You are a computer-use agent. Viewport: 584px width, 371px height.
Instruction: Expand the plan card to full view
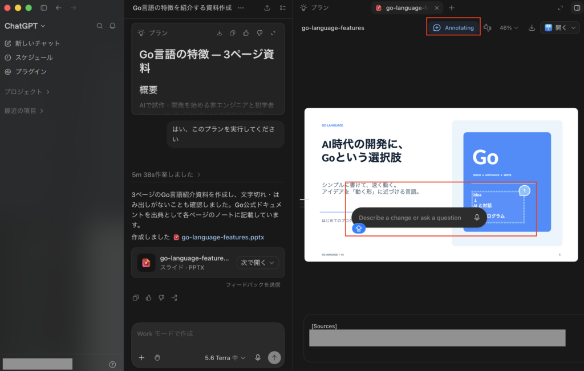click(x=273, y=33)
